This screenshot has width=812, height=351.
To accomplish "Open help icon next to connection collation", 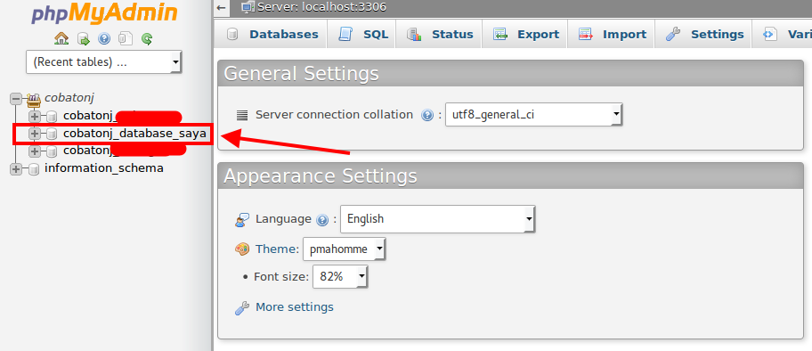I will (x=427, y=115).
